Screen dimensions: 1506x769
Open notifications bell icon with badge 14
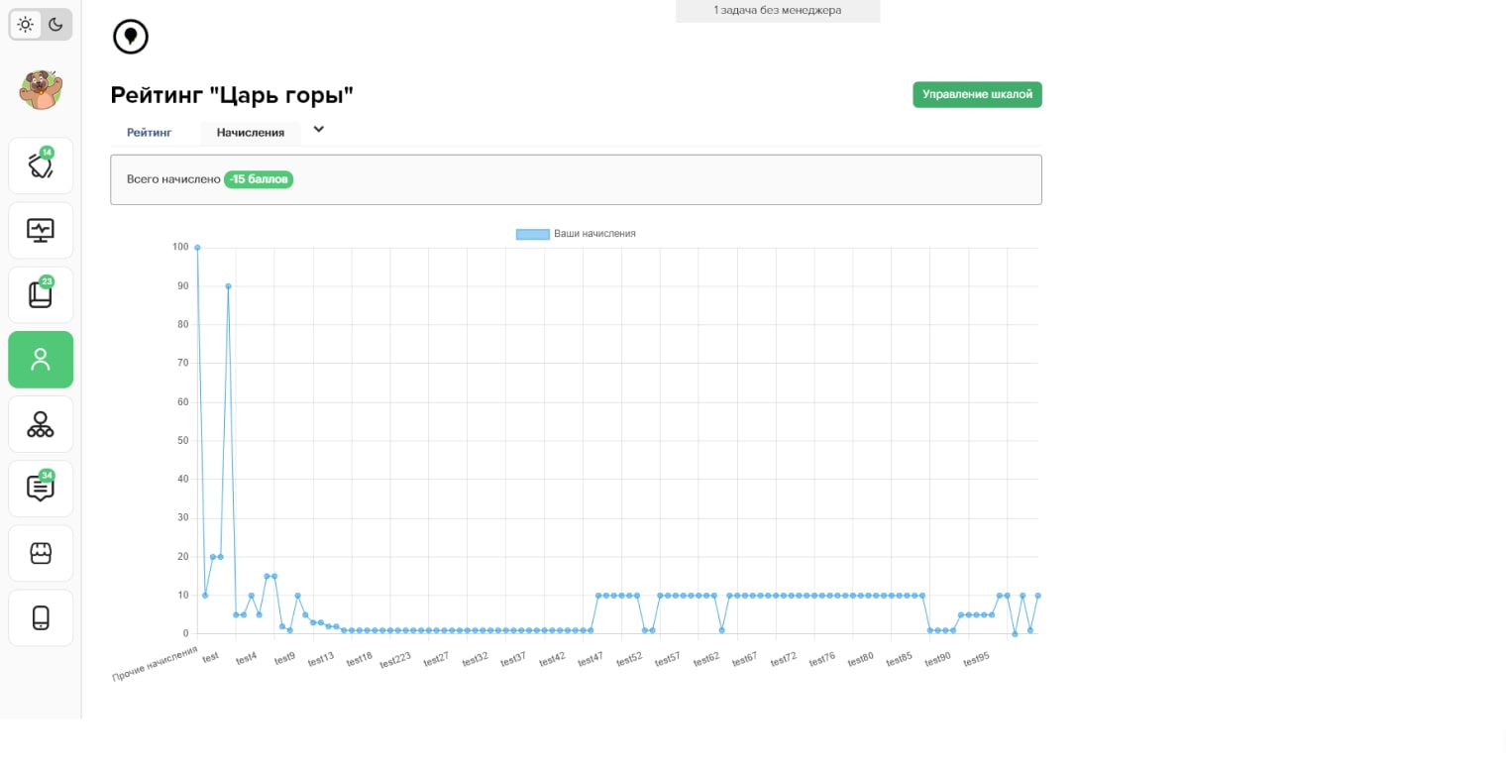41,165
